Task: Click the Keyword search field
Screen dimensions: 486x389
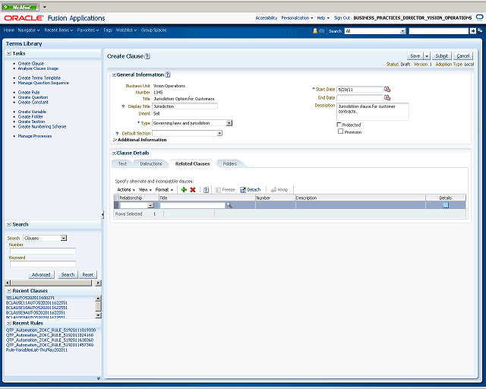Action: (x=43, y=264)
